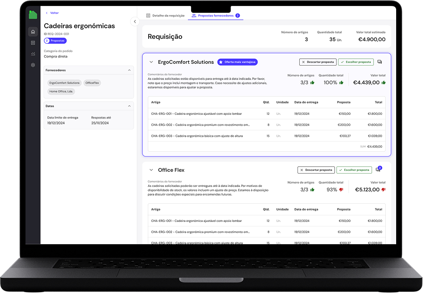Open the Home icon in sidebar
The height and width of the screenshot is (293, 423).
pos(33,31)
